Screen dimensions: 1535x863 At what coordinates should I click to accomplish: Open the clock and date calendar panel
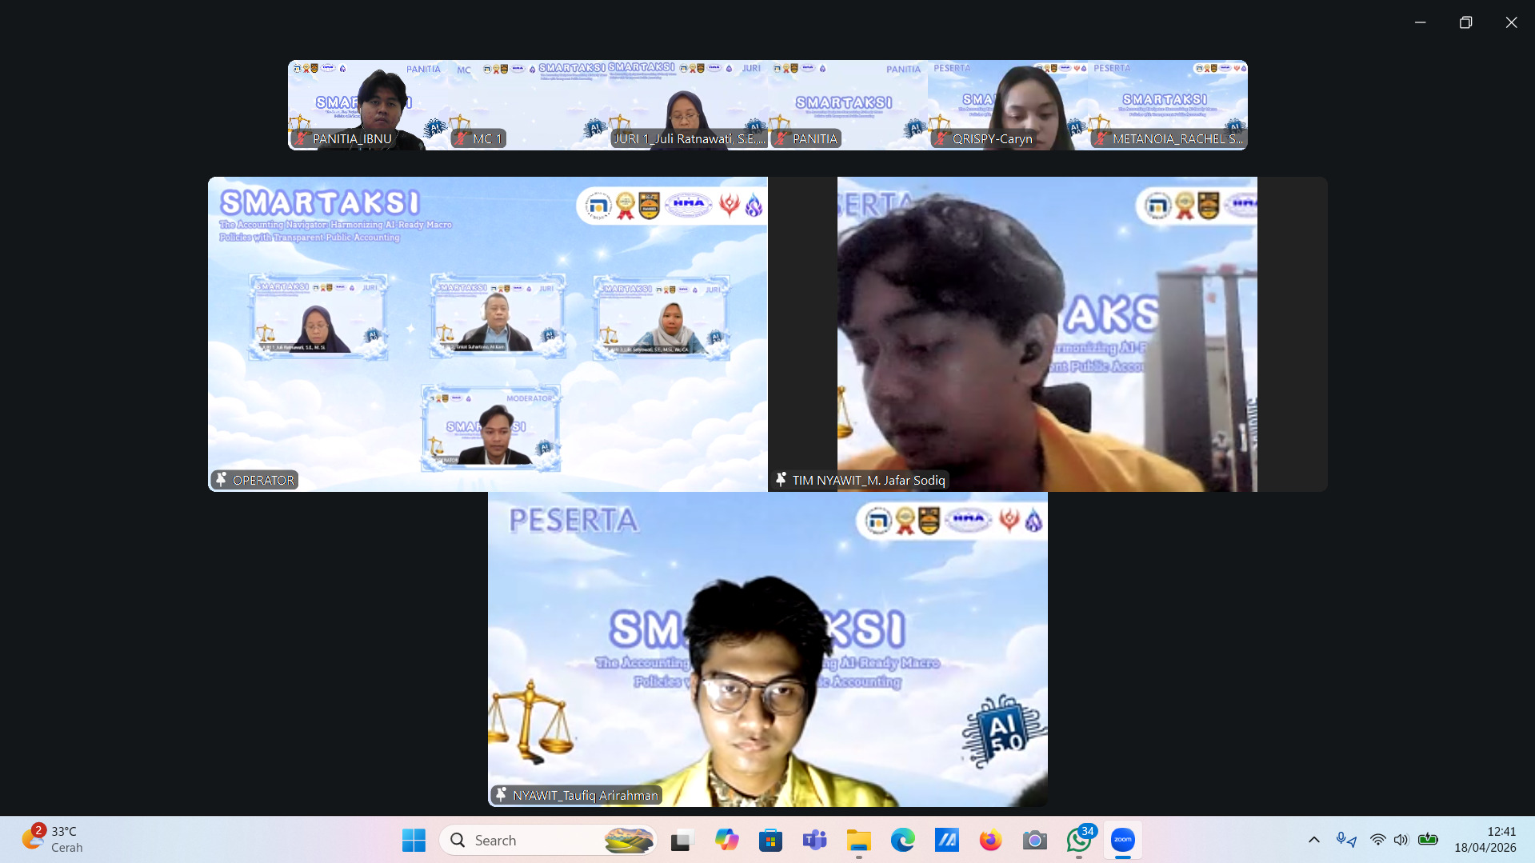pos(1485,840)
